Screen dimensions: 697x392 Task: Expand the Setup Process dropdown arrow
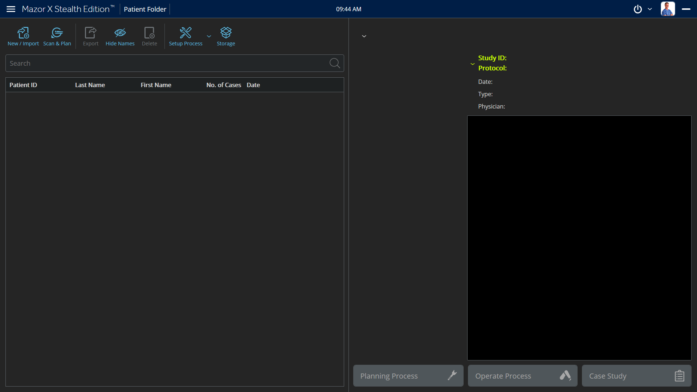point(209,36)
